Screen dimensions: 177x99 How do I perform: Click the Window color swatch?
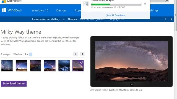coord(31,54)
